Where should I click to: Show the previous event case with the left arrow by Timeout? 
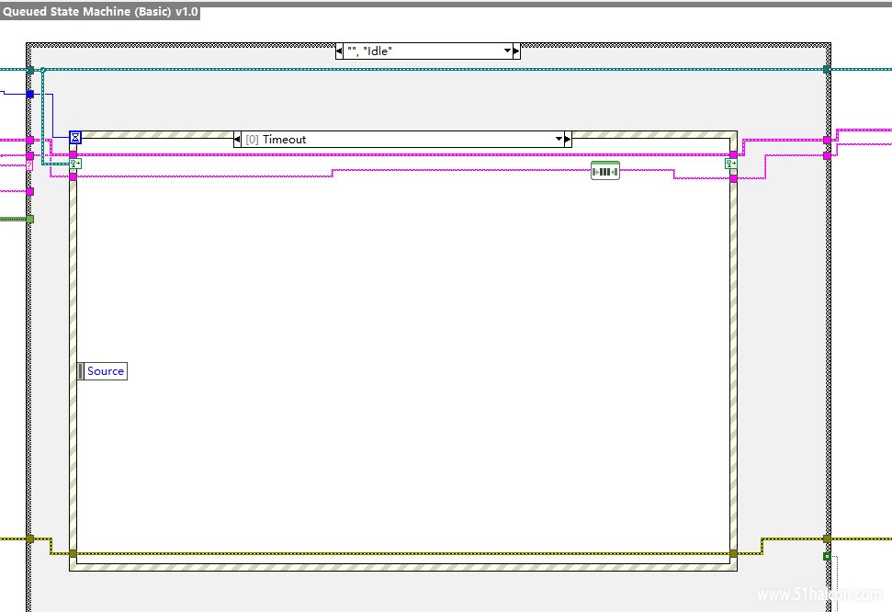[x=237, y=139]
